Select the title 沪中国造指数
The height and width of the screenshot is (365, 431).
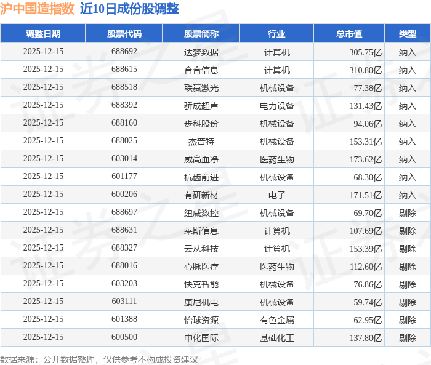pyautogui.click(x=38, y=9)
